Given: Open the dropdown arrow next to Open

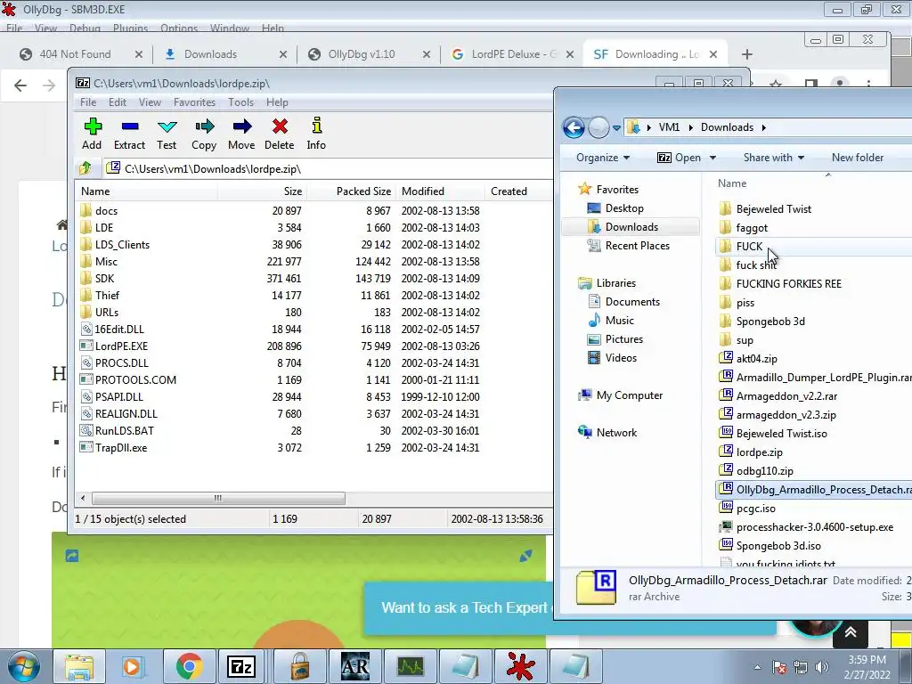Looking at the screenshot, I should pyautogui.click(x=713, y=158).
